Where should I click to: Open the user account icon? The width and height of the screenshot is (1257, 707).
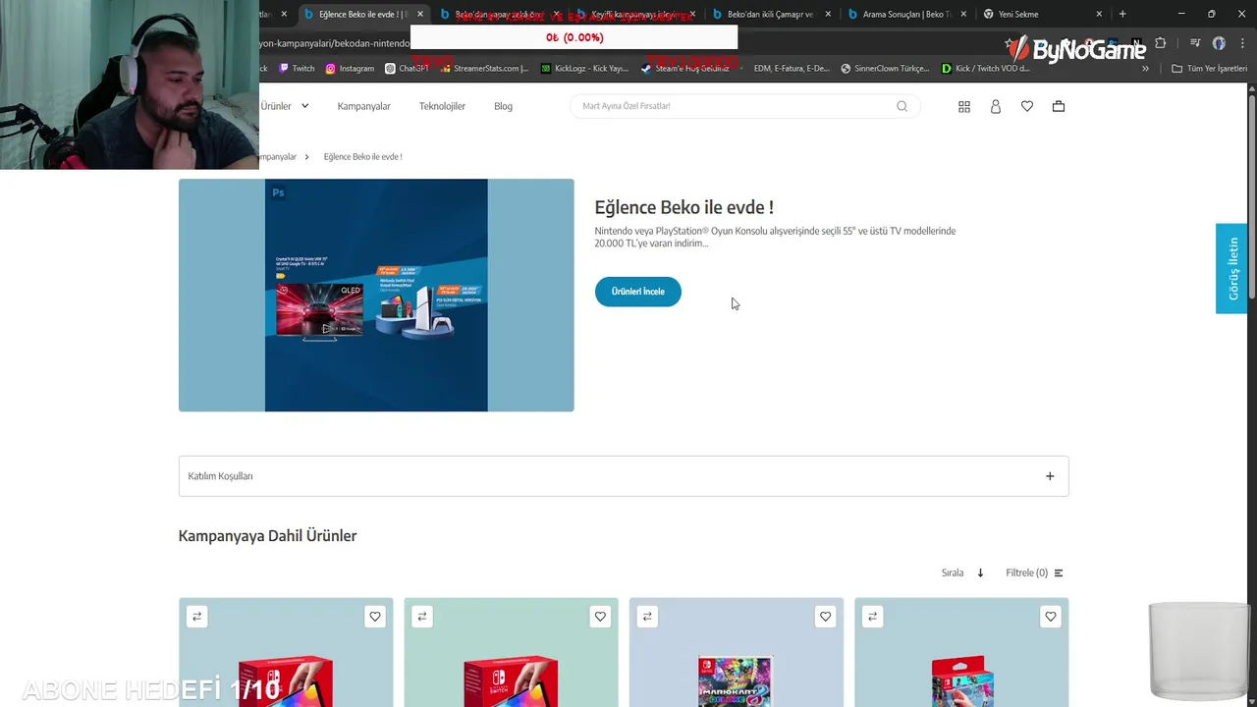(996, 106)
